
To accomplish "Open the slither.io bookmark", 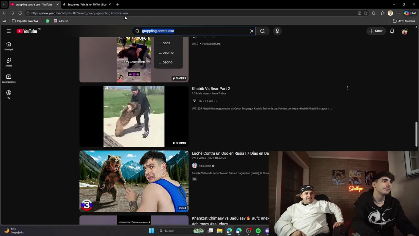I will [x=61, y=21].
